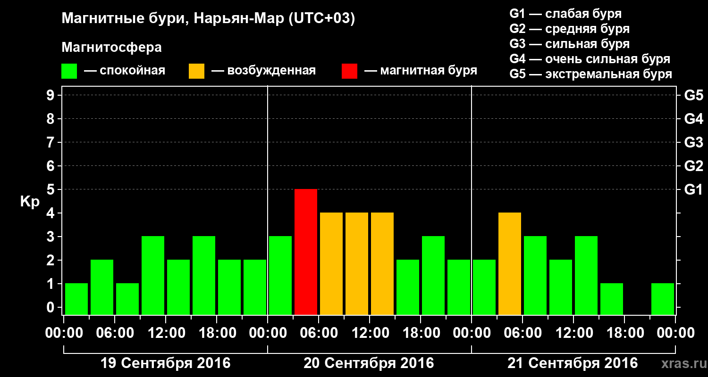The image size is (708, 377).
Task: Click the Kp axis label
Action: coord(30,202)
